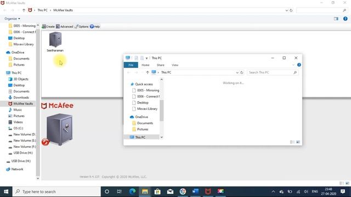Image resolution: width=351 pixels, height=197 pixels.
Task: Click the McAfee Vaults search field
Action: coord(322,10)
